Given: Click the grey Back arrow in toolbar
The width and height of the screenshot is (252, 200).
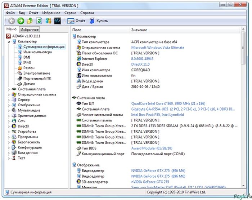Looking at the screenshot, I should point(12,21).
